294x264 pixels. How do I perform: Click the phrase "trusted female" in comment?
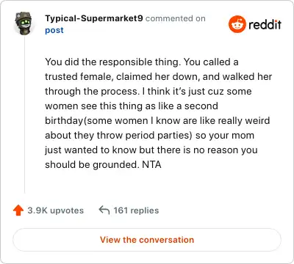[x=79, y=77]
